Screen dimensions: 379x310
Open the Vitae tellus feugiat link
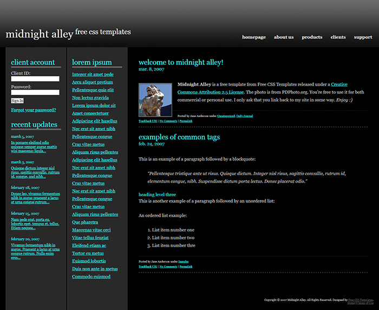tap(90, 237)
